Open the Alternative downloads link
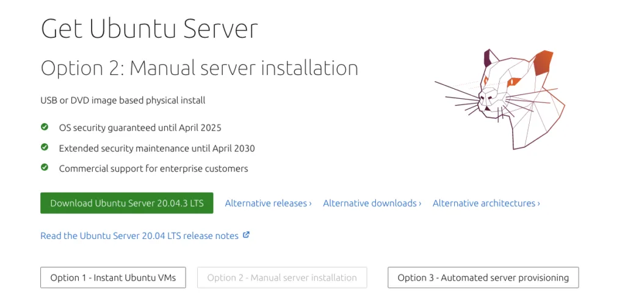625x300 pixels. (372, 203)
